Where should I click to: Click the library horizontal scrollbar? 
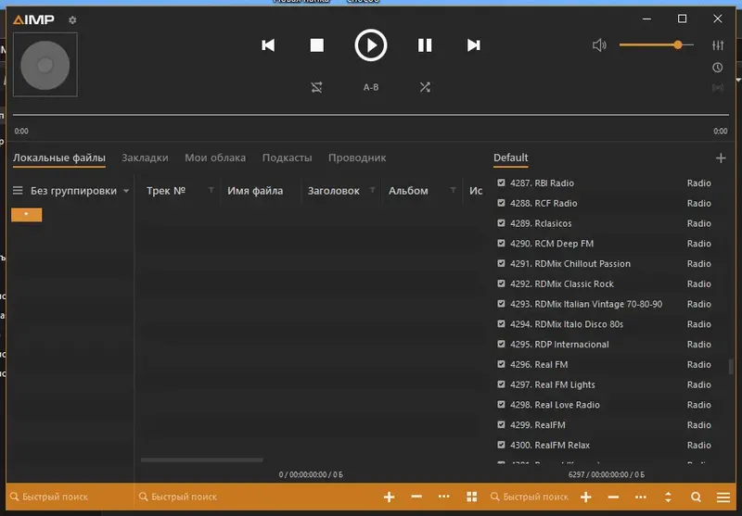click(x=202, y=459)
